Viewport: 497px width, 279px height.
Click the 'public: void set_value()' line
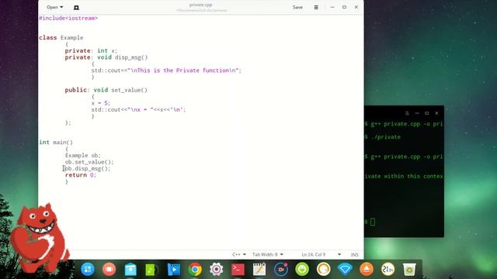106,90
